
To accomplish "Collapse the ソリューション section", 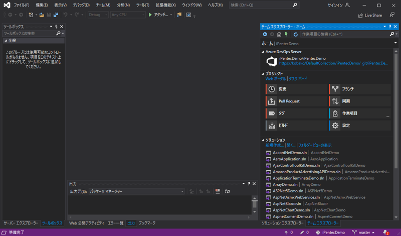I will point(263,140).
